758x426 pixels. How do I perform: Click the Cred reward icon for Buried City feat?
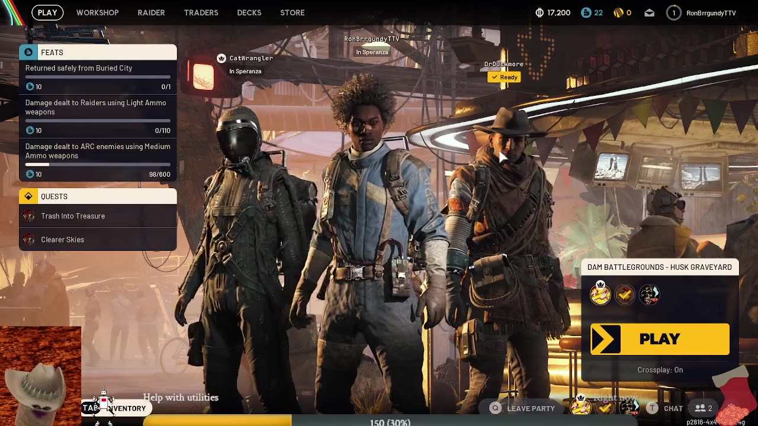coord(30,86)
